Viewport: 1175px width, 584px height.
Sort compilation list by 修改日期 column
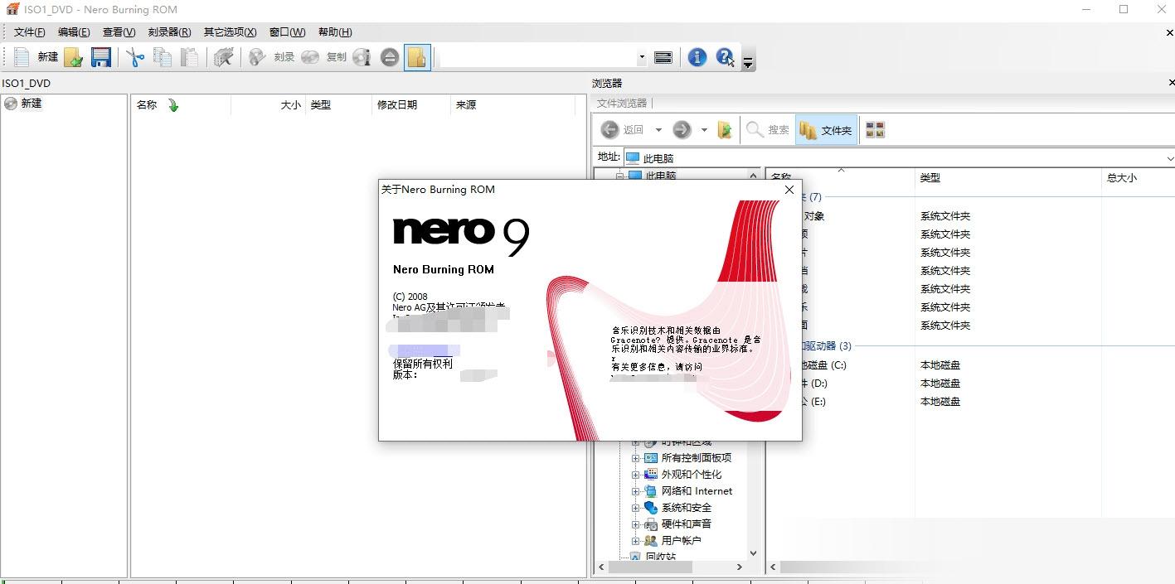click(397, 105)
